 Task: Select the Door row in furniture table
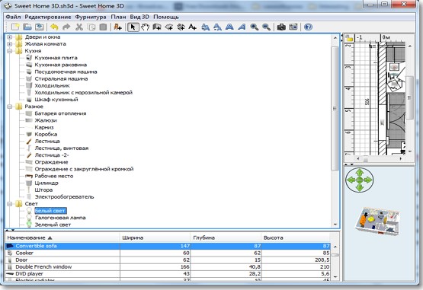coord(167,260)
